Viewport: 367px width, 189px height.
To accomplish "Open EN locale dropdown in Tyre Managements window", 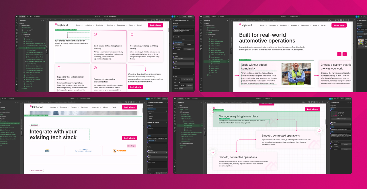I will [97, 17].
